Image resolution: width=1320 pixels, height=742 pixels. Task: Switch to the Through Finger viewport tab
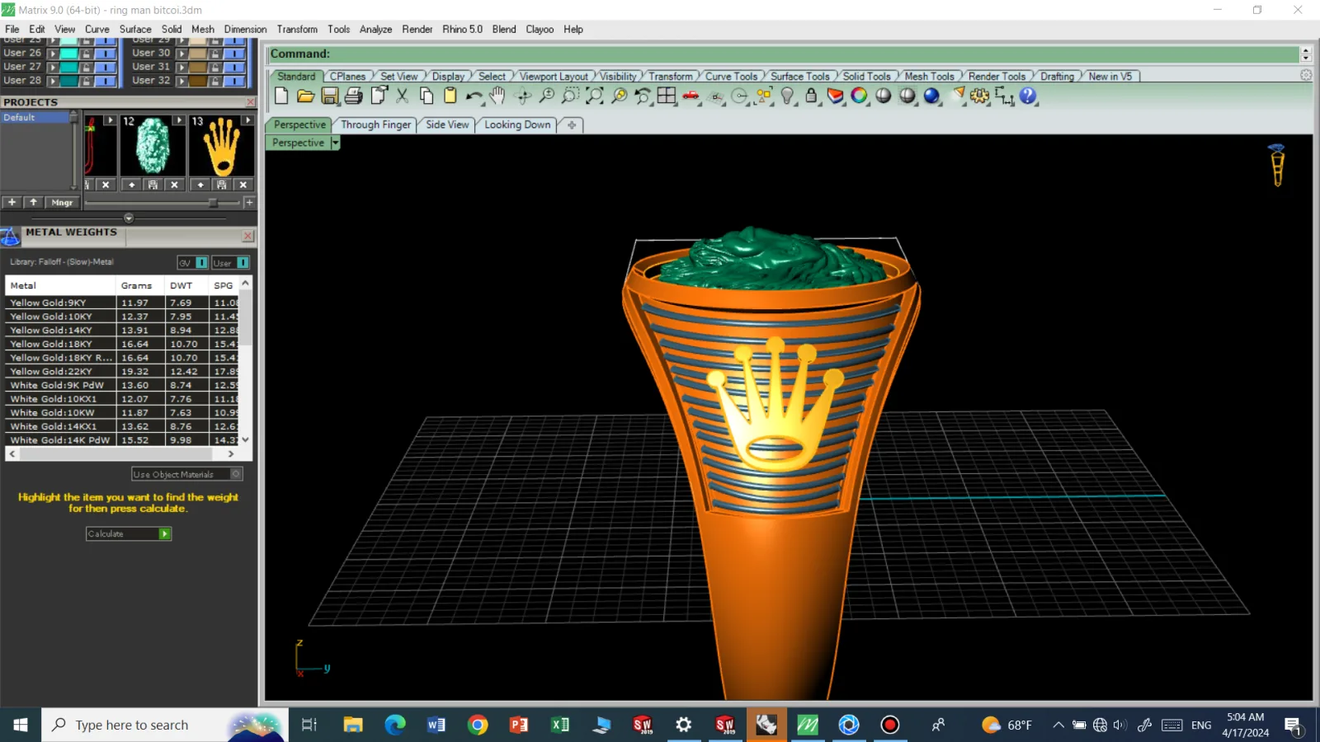(x=375, y=124)
